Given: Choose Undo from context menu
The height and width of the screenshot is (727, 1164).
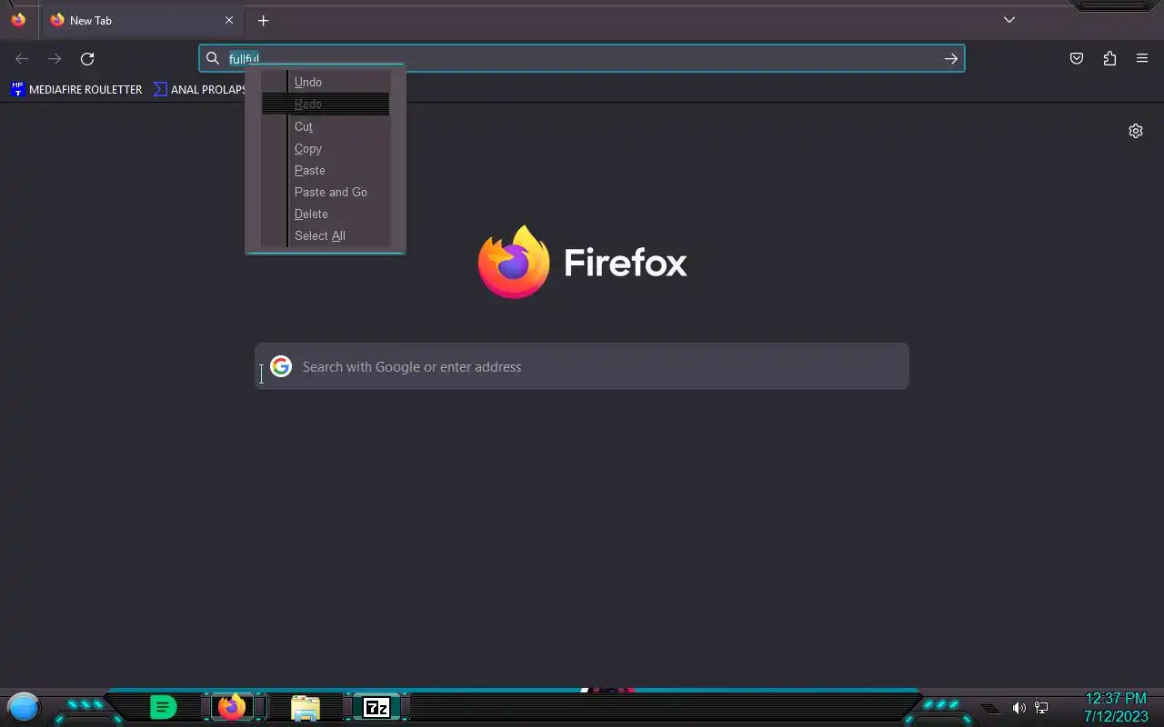Looking at the screenshot, I should click(x=326, y=82).
